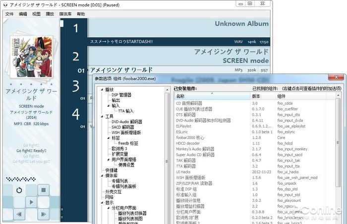Screen dimensions: 347x224
Task: Select the CD 音频解码器 component row
Action: point(255,103)
